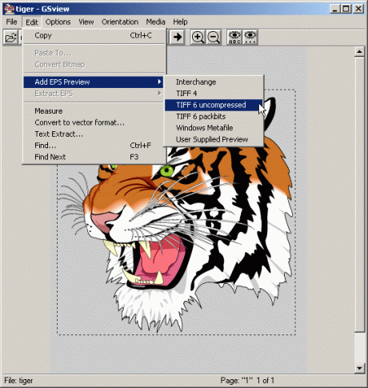The height and width of the screenshot is (388, 368).
Task: Select Interchange preview format
Action: pyautogui.click(x=214, y=82)
